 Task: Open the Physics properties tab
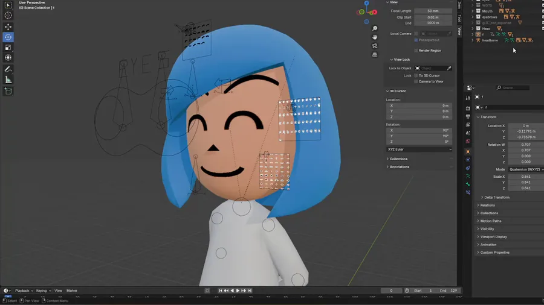pyautogui.click(x=468, y=160)
